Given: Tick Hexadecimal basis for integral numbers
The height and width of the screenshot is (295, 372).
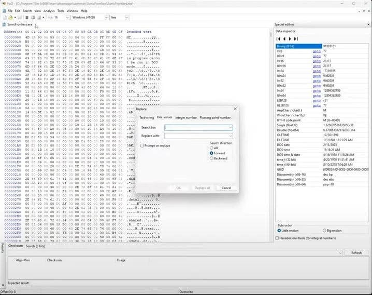Looking at the screenshot, I should tap(278, 238).
